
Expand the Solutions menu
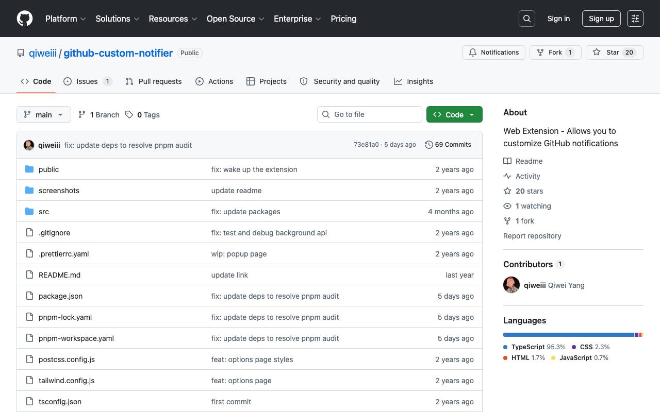(118, 19)
